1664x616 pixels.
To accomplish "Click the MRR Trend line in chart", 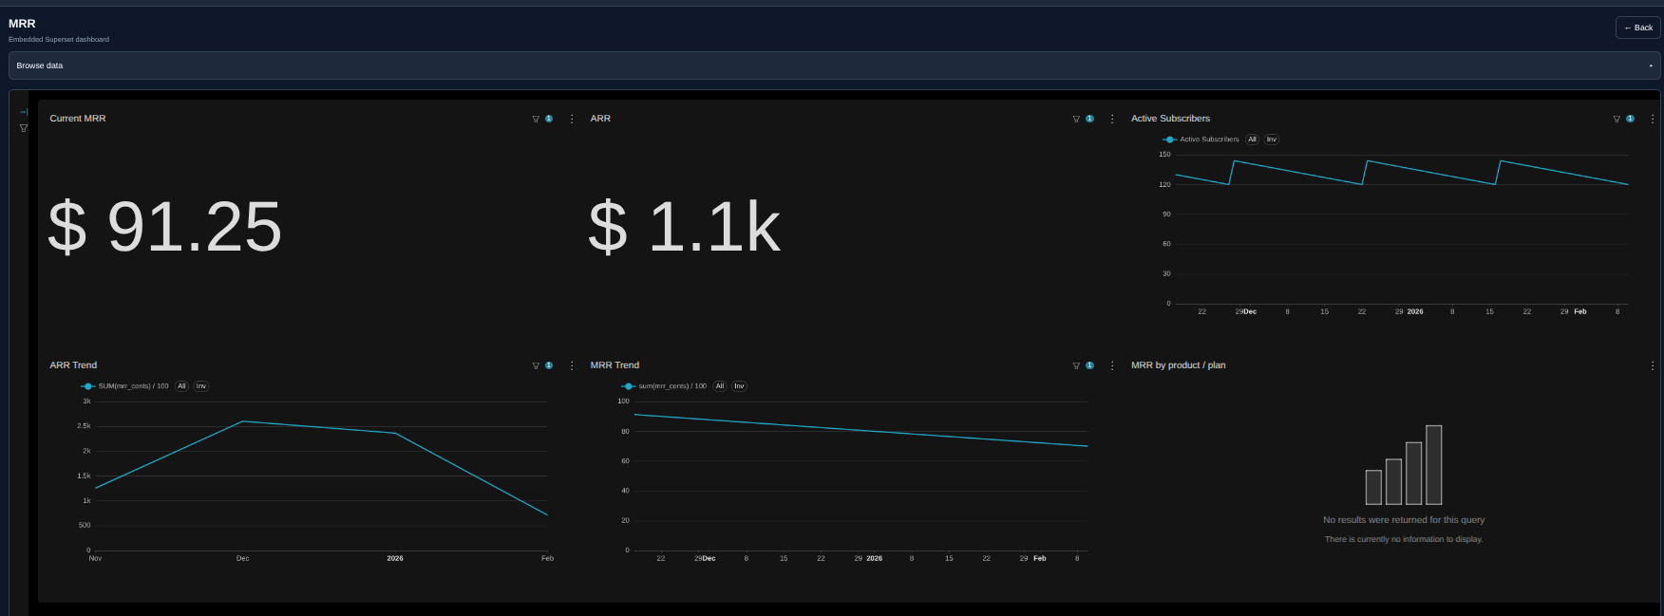I will coord(860,431).
